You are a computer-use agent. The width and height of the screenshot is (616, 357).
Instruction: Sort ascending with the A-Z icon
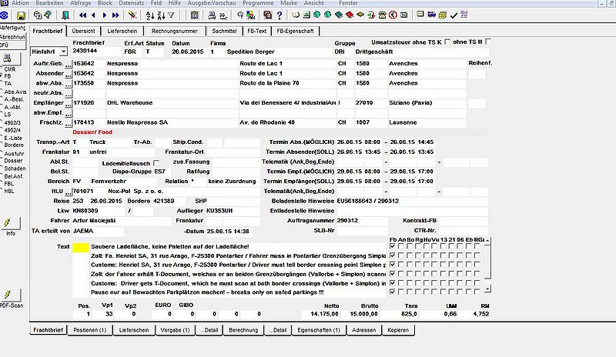pyautogui.click(x=150, y=15)
